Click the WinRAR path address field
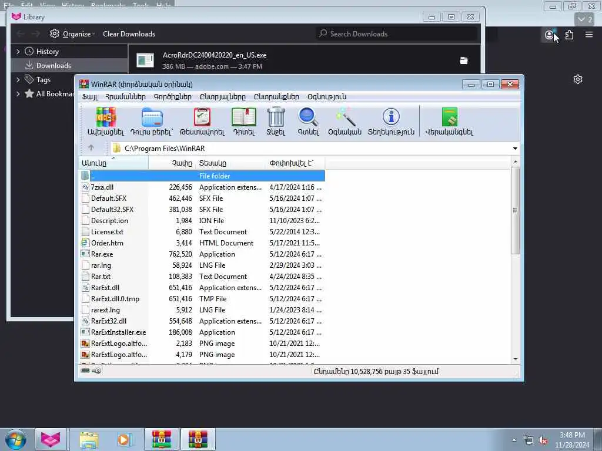Image resolution: width=602 pixels, height=451 pixels. point(314,149)
